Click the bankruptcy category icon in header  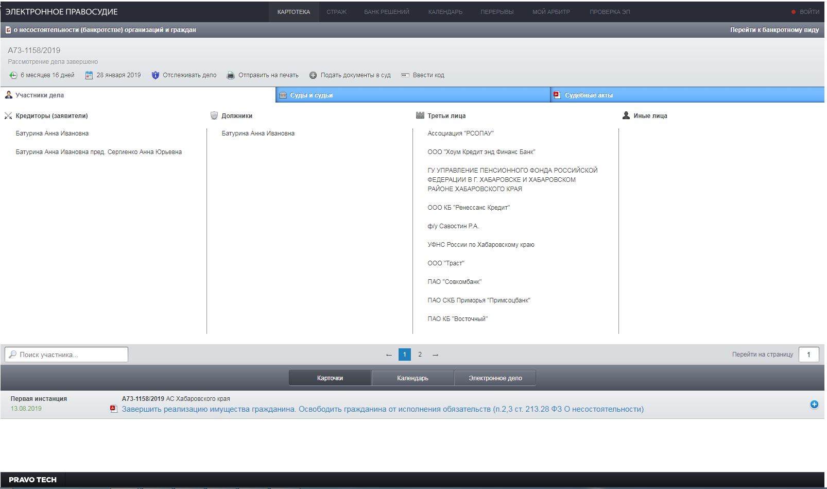coord(8,30)
